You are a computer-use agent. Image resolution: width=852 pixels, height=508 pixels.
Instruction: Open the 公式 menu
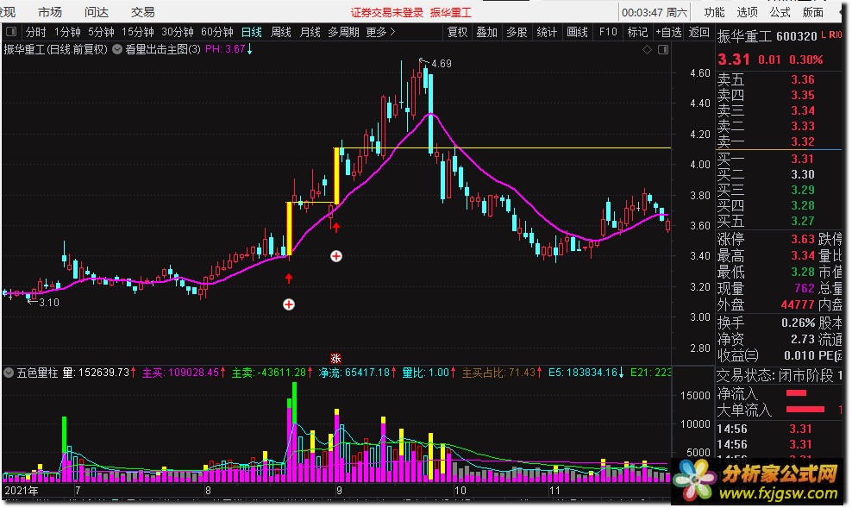click(x=780, y=12)
